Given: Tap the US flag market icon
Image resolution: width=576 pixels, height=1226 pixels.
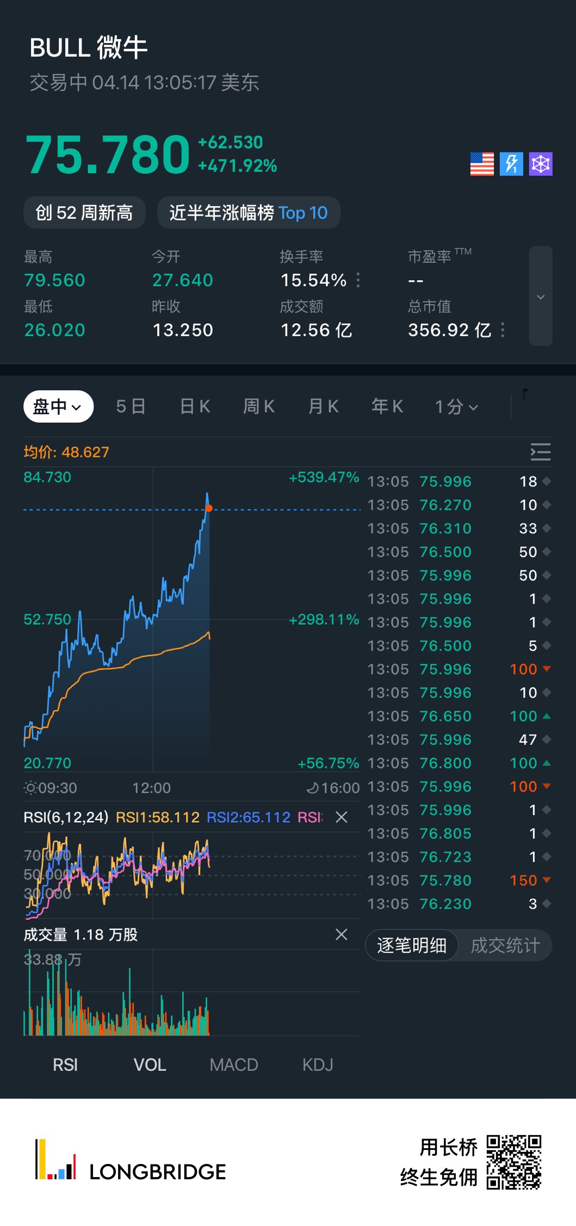Looking at the screenshot, I should click(482, 164).
